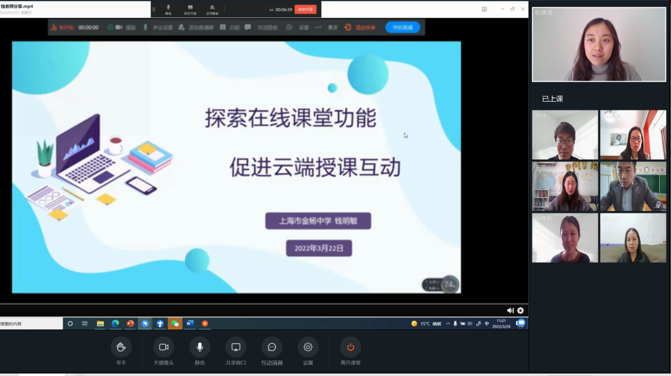Click the blue start live (开始直播) button
This screenshot has width=671, height=376.
pyautogui.click(x=403, y=27)
